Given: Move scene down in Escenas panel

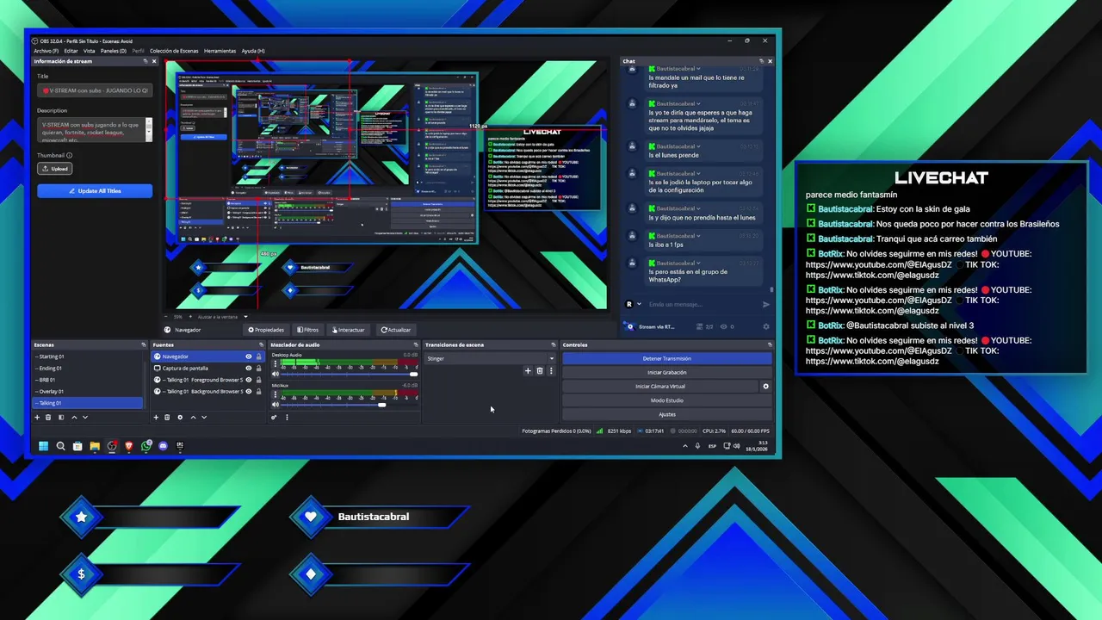Looking at the screenshot, I should 84,418.
